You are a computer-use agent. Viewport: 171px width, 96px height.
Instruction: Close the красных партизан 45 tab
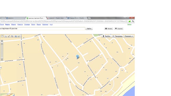[45, 18]
